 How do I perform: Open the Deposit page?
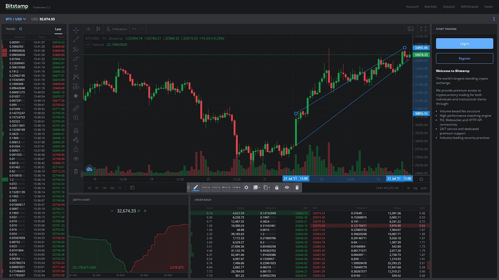coord(449,7)
